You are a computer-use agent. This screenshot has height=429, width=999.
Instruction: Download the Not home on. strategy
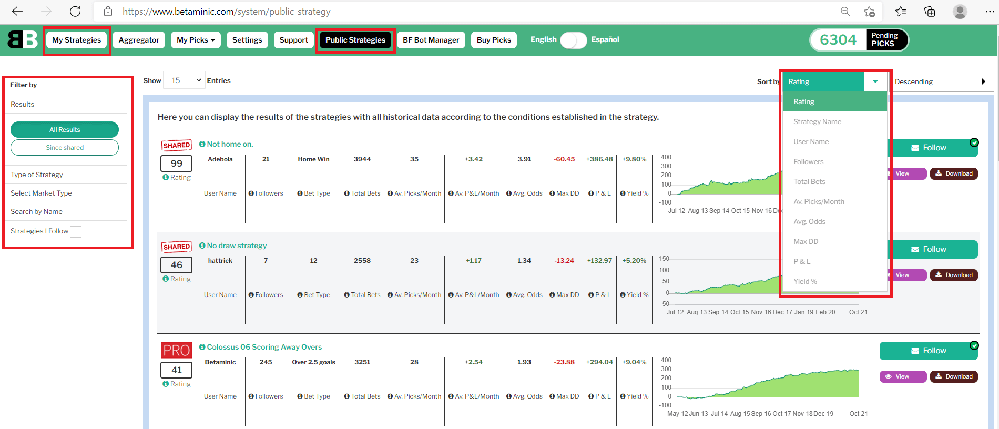point(954,173)
